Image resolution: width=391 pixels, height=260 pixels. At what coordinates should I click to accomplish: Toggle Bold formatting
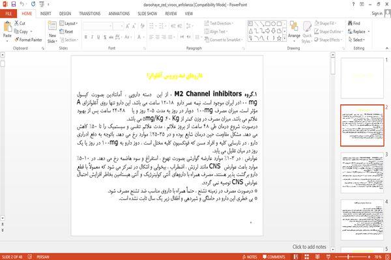tap(86, 37)
